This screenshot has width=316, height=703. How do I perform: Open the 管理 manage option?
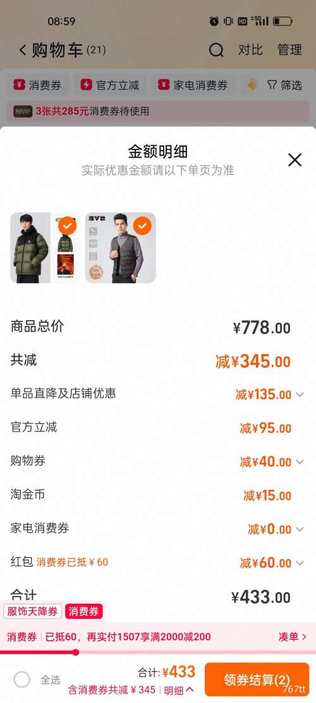[x=289, y=50]
